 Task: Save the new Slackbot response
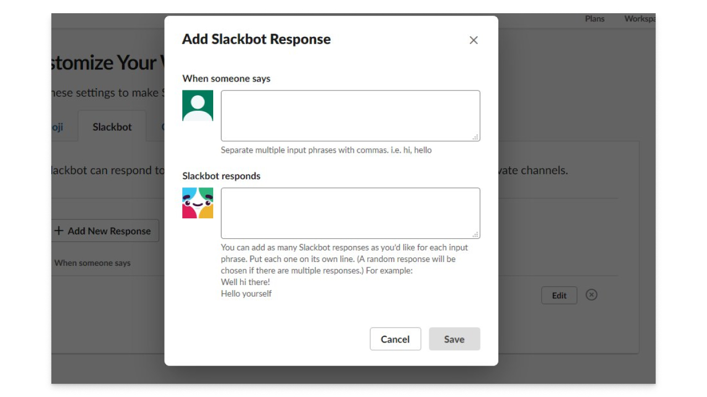point(454,339)
